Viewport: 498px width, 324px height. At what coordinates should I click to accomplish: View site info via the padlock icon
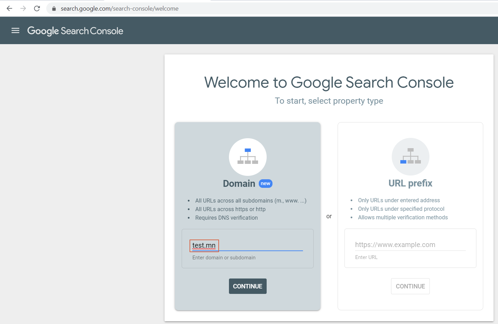[54, 9]
